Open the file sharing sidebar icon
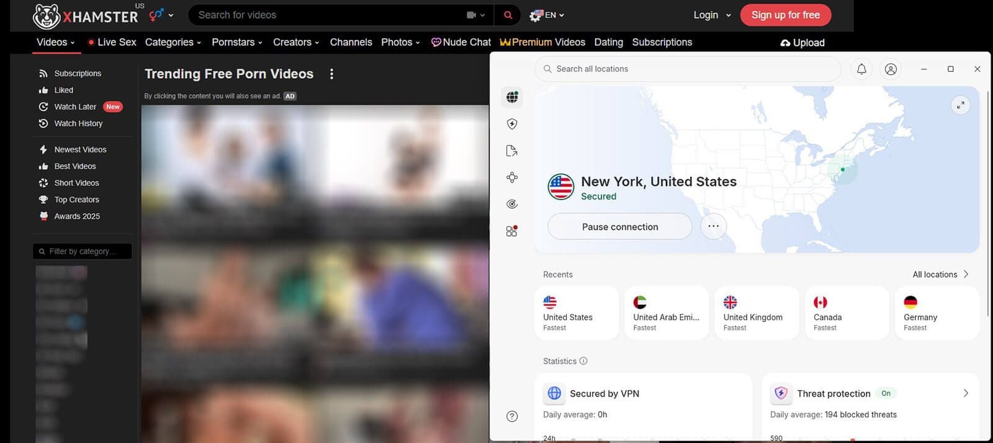The height and width of the screenshot is (443, 993). tap(512, 151)
